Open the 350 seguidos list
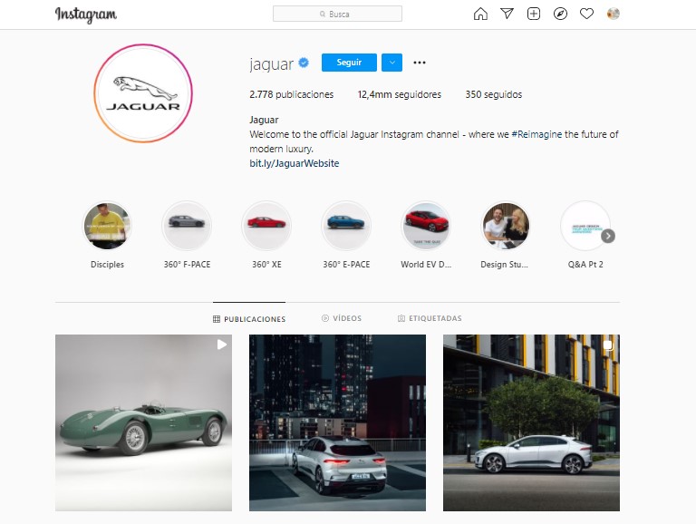Image resolution: width=696 pixels, height=524 pixels. pos(494,94)
